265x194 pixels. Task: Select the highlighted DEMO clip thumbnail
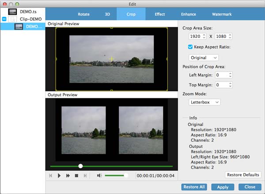[x=19, y=26]
